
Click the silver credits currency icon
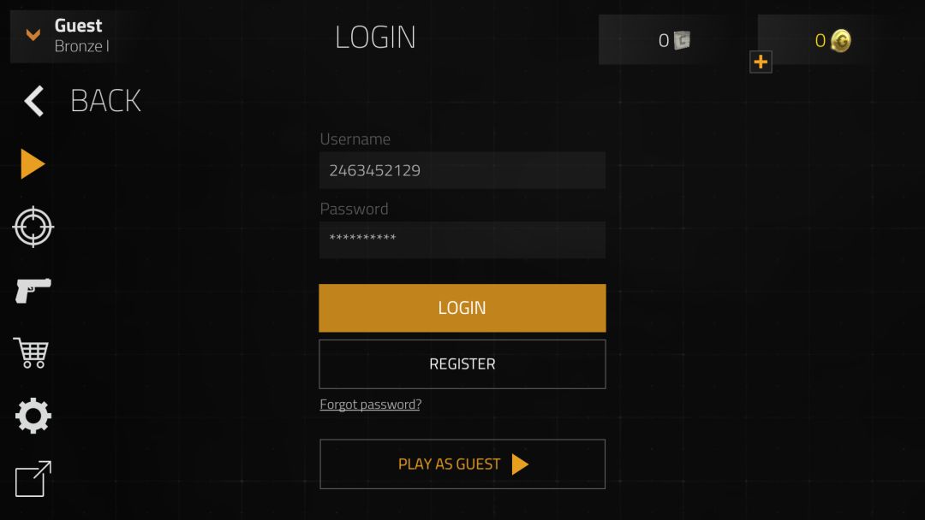coord(682,40)
